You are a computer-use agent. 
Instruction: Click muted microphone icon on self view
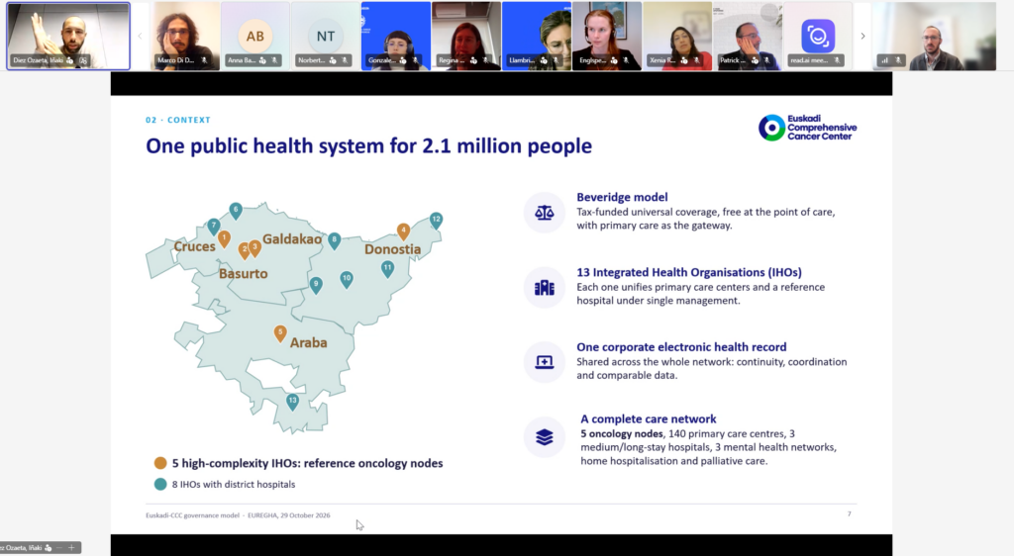[x=897, y=60]
